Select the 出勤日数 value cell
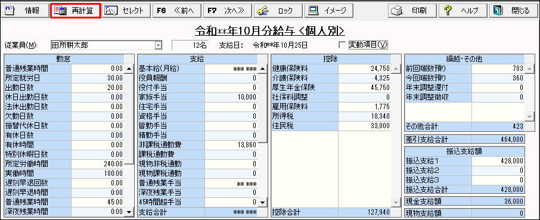Screen dimensions: 540x220 pos(98,88)
